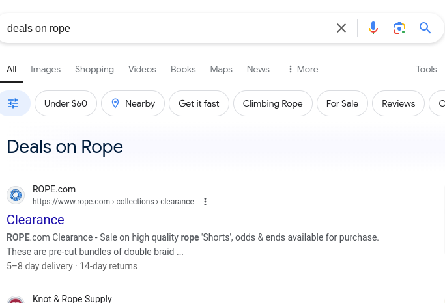Click the ROPE.com site name

54,189
